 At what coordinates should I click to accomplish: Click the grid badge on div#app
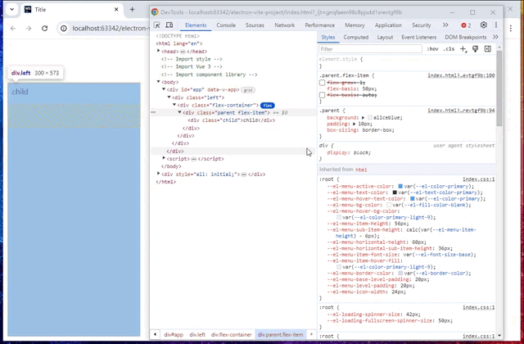[x=247, y=90]
